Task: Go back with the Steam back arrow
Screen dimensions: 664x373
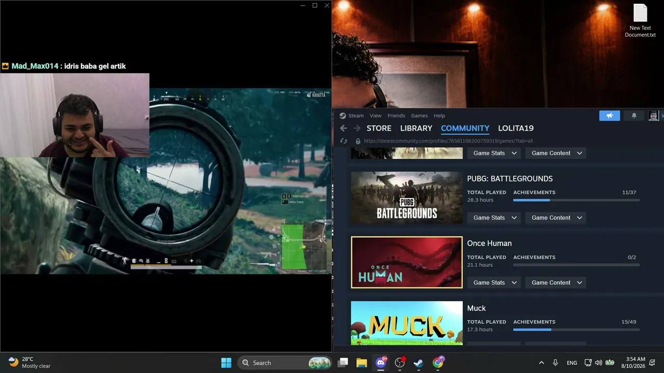Action: click(343, 128)
